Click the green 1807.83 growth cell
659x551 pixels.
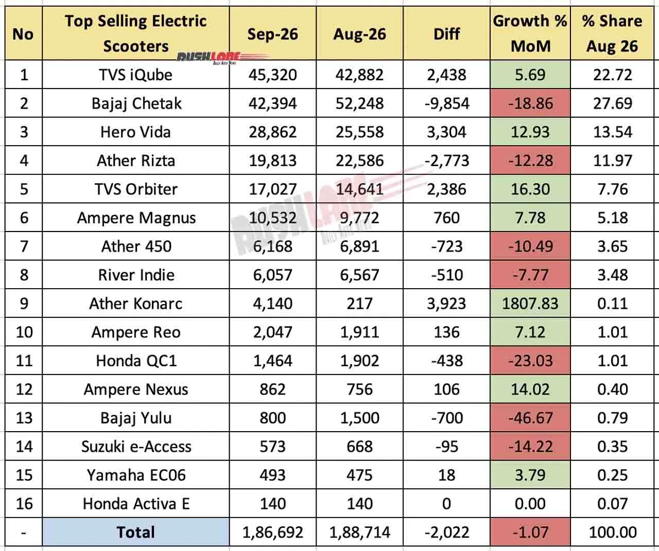coord(530,304)
